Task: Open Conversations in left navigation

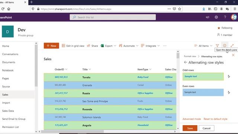Action: [x=10, y=54]
